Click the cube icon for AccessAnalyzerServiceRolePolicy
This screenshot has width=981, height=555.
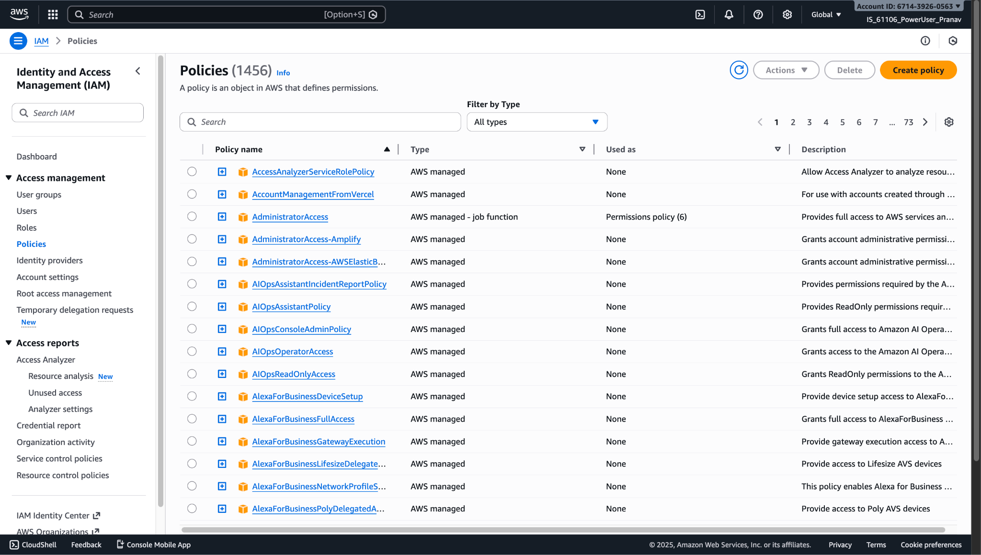coord(243,172)
